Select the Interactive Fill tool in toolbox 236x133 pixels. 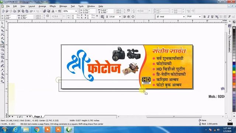2,81
